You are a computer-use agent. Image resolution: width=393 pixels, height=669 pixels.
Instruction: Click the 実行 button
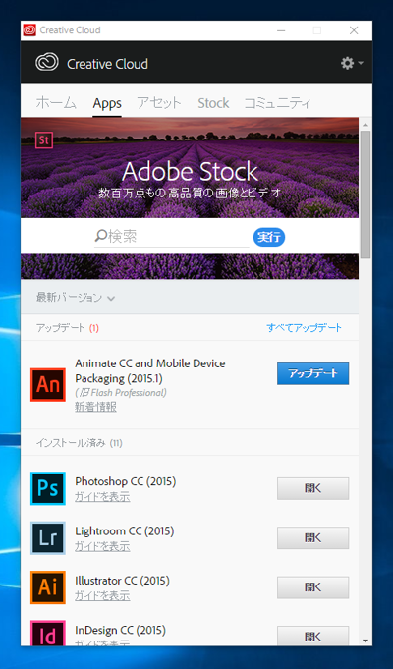[269, 237]
